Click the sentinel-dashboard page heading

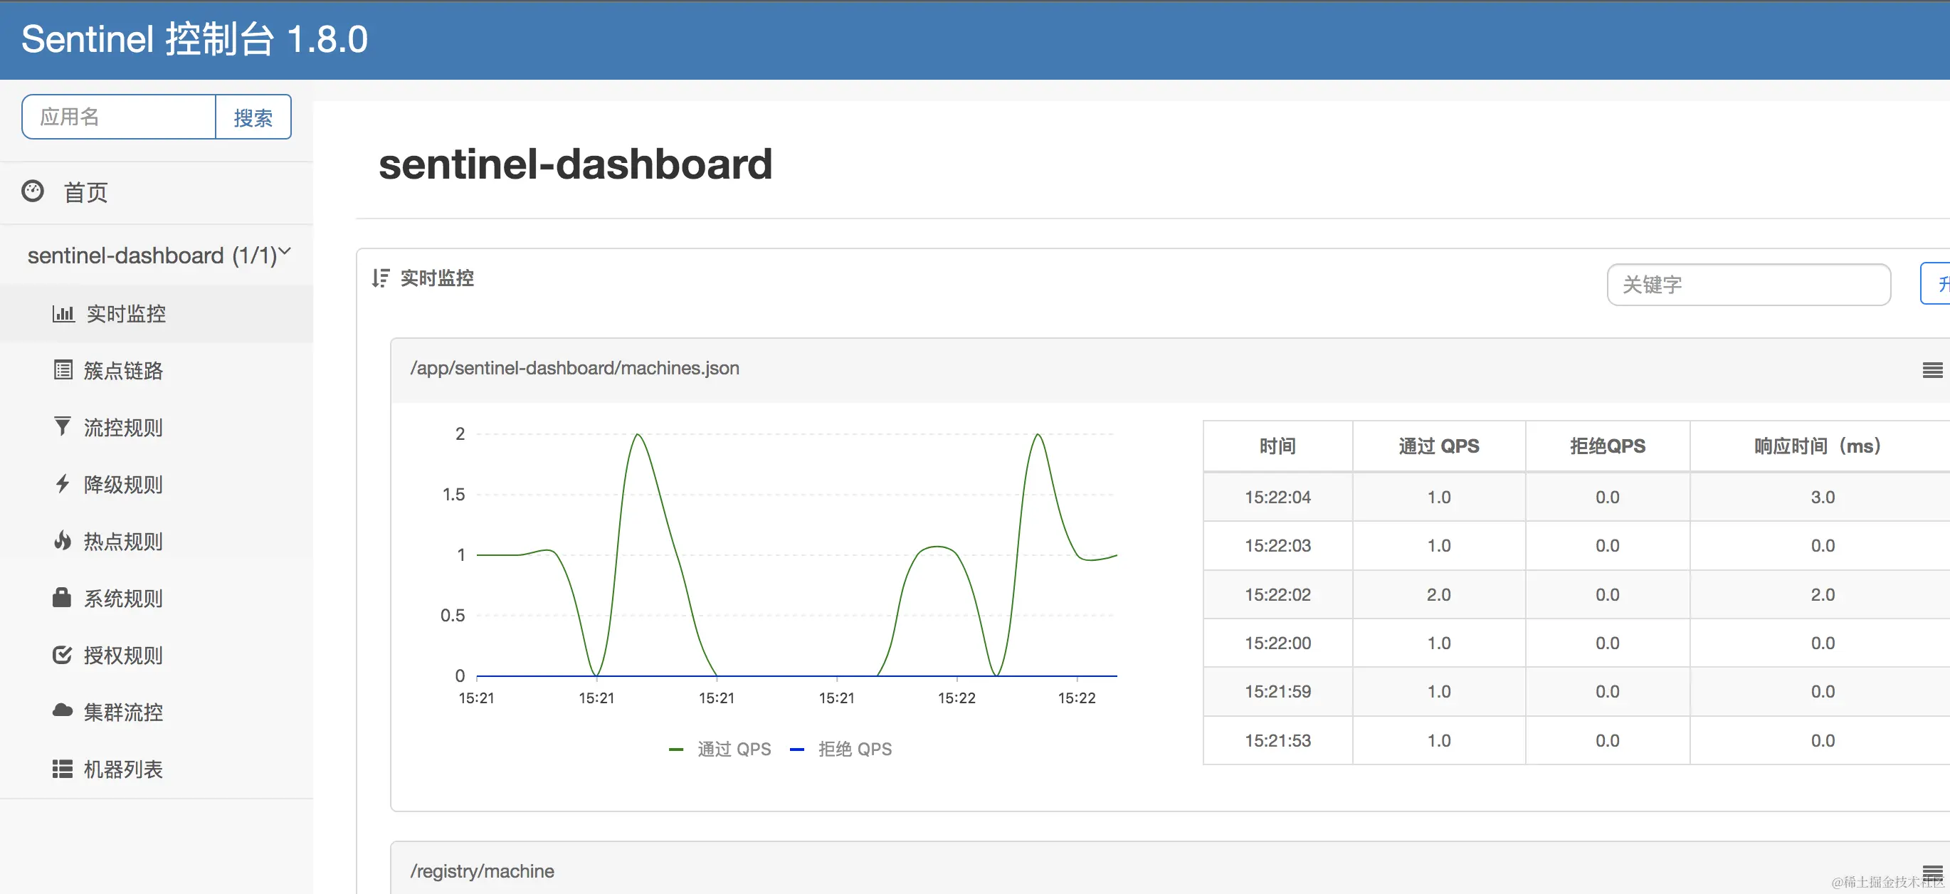[575, 164]
